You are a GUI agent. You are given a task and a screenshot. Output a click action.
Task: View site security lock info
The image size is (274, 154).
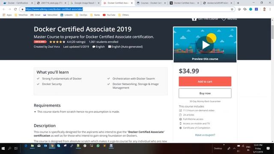[x=22, y=9]
